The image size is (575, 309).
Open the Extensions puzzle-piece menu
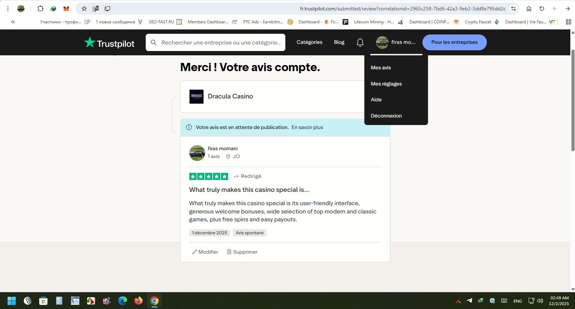(40, 9)
